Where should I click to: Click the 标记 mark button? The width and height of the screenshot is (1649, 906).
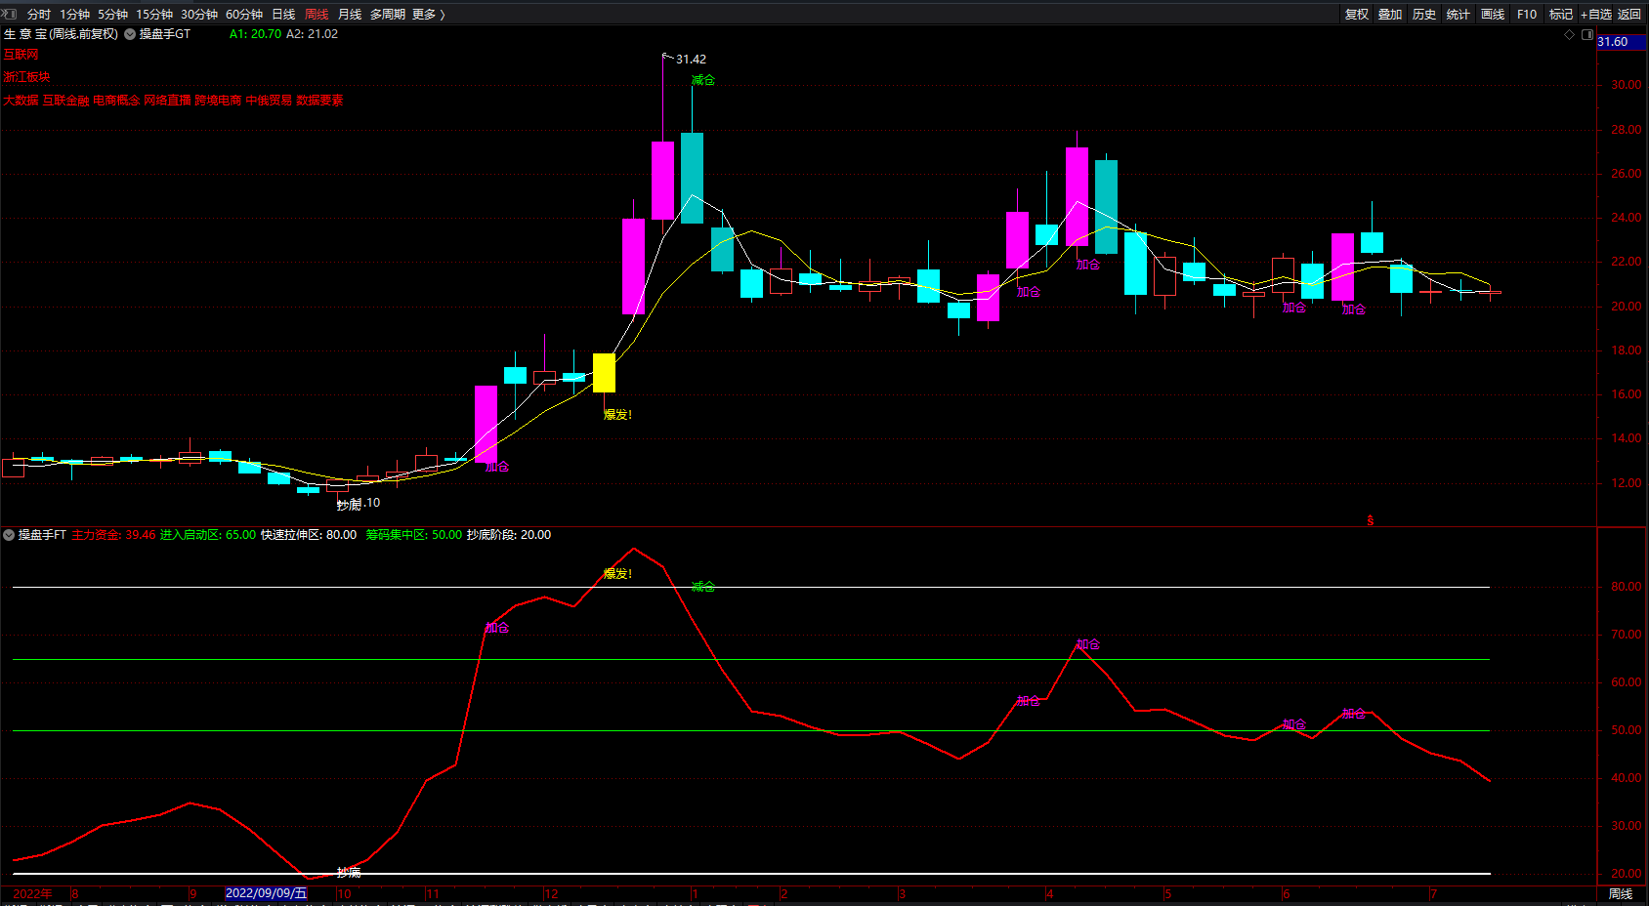[x=1561, y=15]
